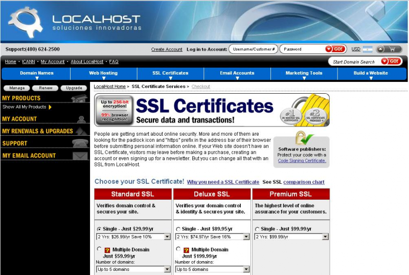This screenshot has height=275, width=409.
Task: Open the Domain Names navigation menu
Action: [x=37, y=74]
